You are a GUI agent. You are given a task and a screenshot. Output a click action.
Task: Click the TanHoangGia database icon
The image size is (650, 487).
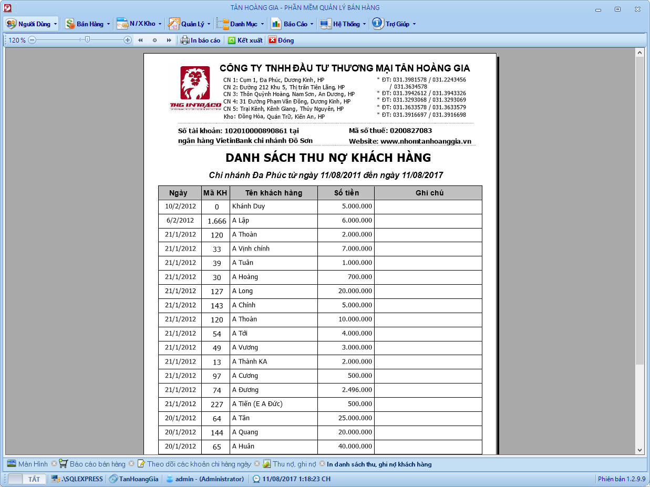pyautogui.click(x=113, y=479)
